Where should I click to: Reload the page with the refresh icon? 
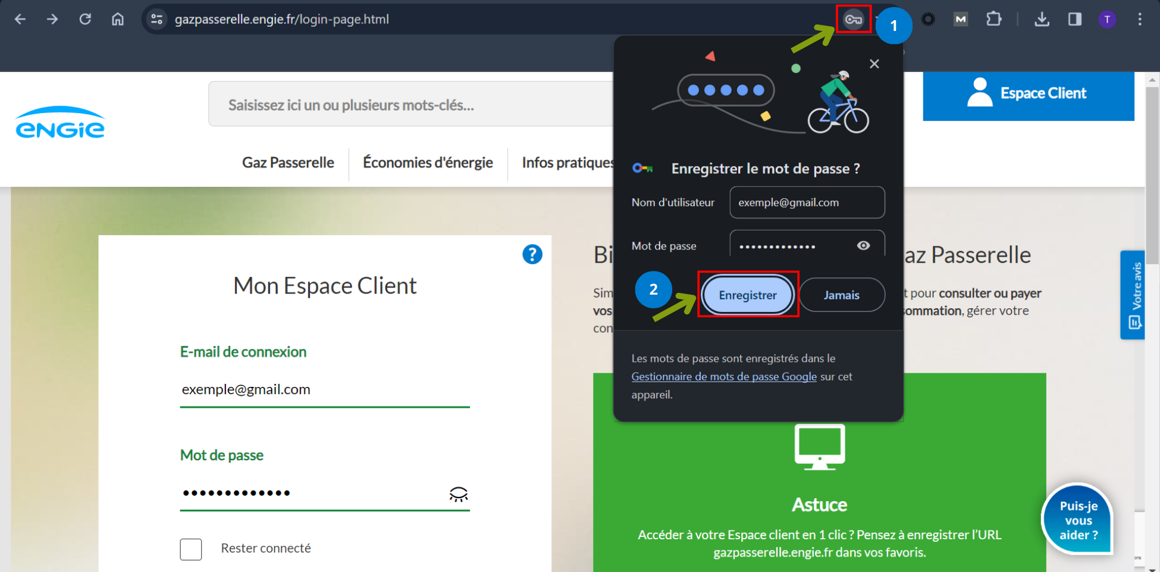[85, 19]
